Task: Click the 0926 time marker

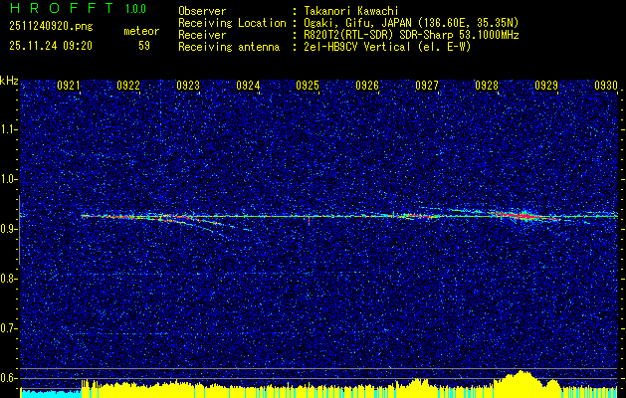Action: 367,85
